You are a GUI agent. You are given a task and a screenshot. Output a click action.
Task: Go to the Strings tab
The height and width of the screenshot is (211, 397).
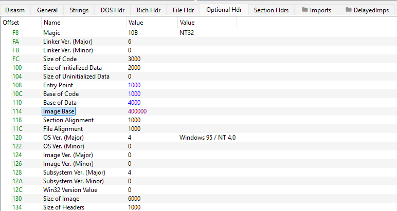[x=79, y=10]
